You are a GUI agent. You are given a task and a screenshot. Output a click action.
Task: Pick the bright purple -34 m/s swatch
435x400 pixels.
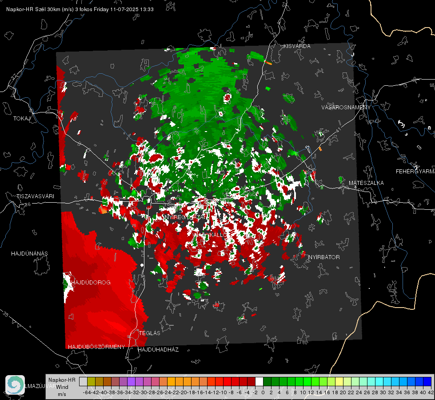click(131, 382)
